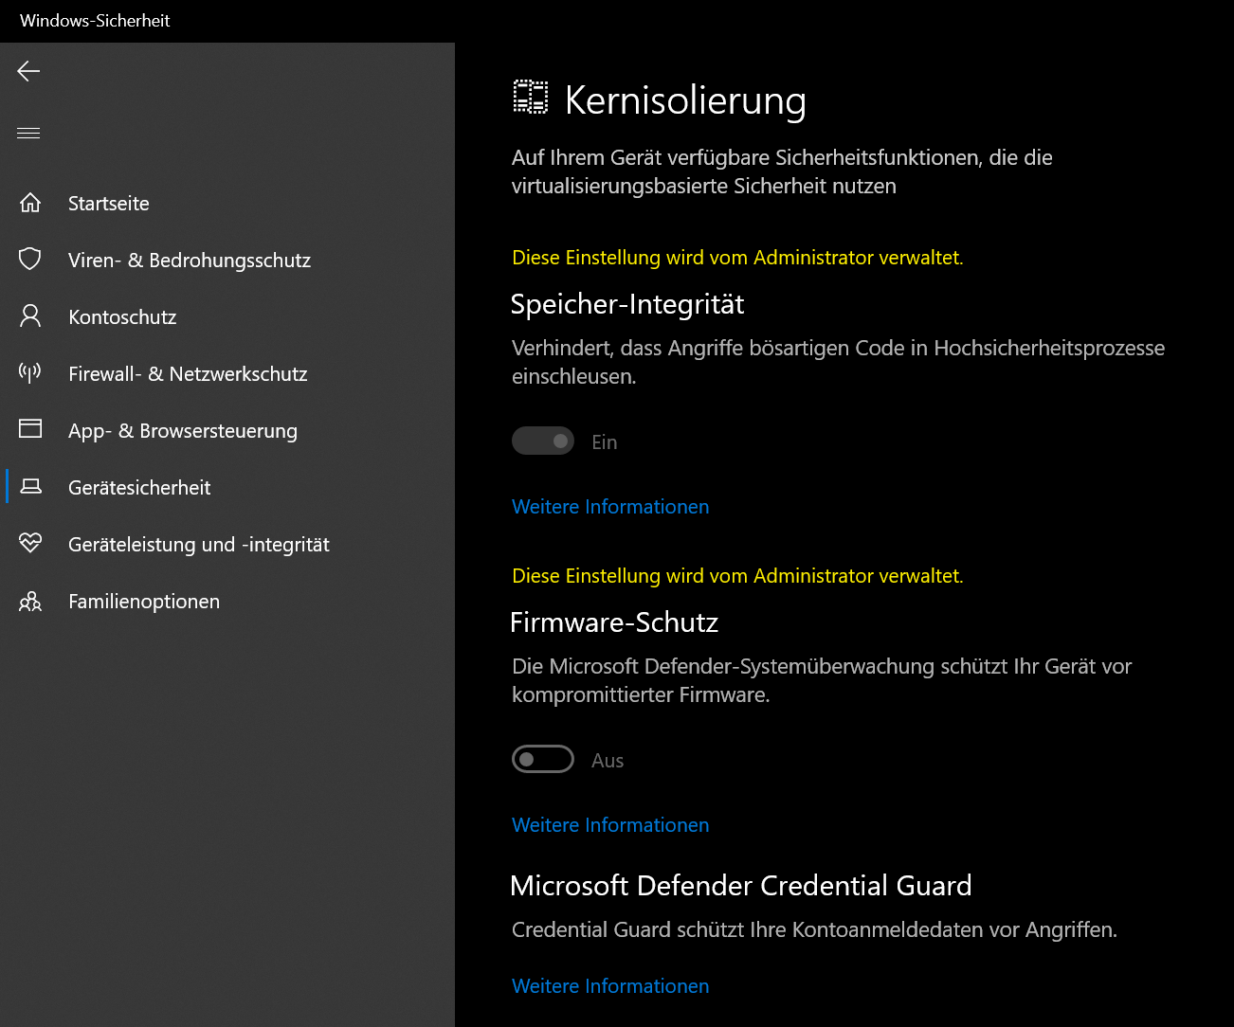Click the Firewall antenna icon
The width and height of the screenshot is (1234, 1027).
[30, 372]
